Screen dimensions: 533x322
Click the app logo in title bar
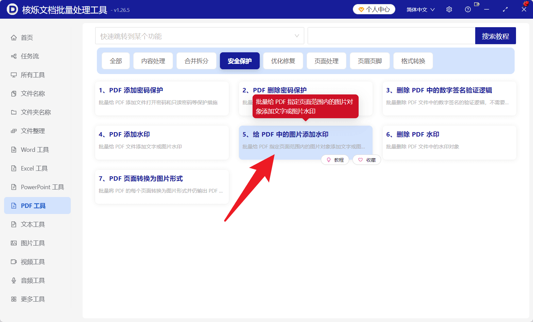click(x=12, y=9)
